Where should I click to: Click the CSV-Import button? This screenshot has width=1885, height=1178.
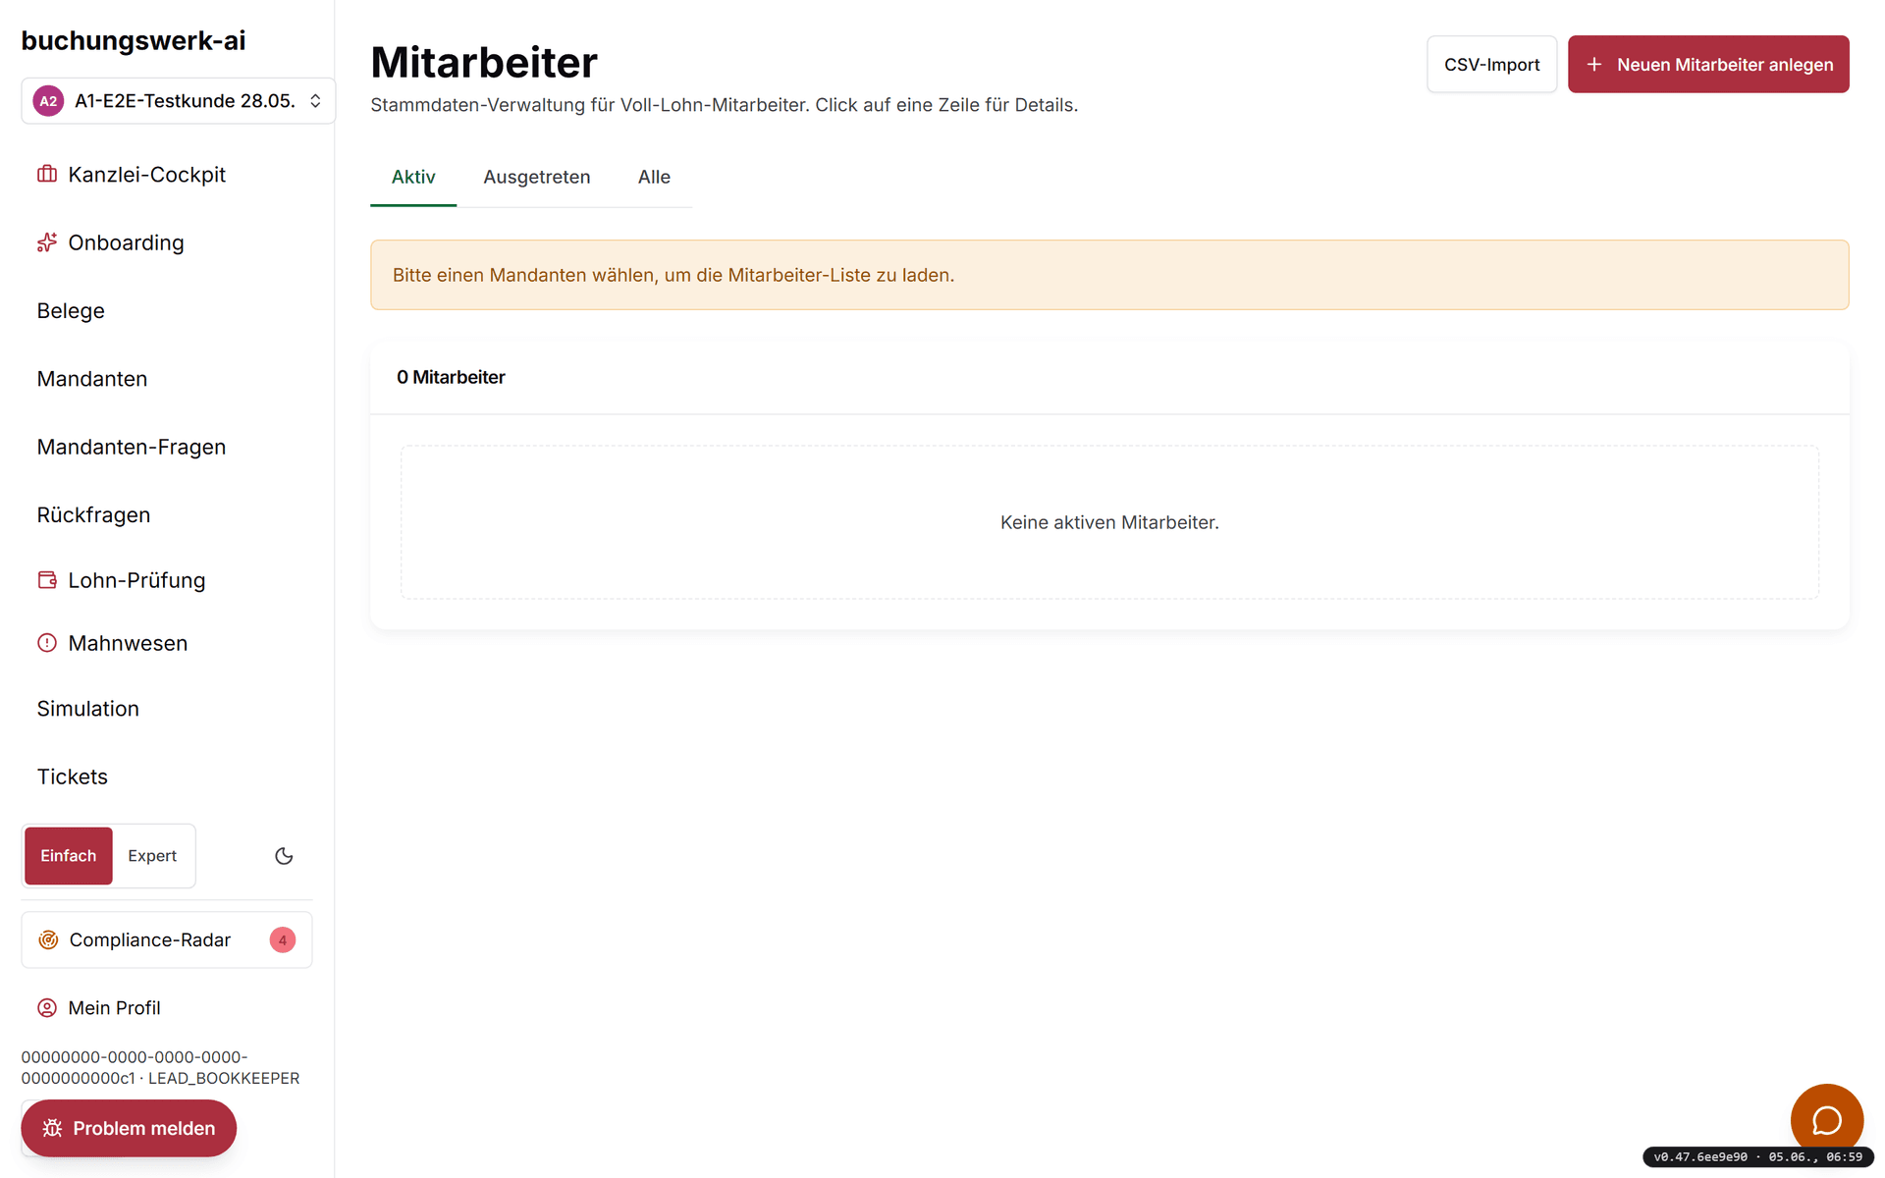point(1491,65)
